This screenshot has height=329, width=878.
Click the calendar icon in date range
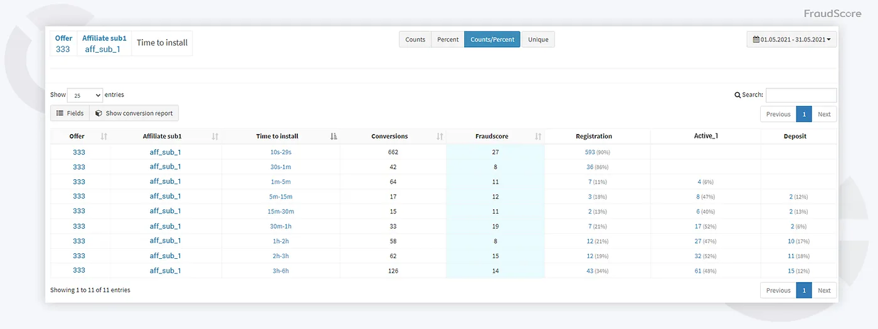[x=756, y=39]
